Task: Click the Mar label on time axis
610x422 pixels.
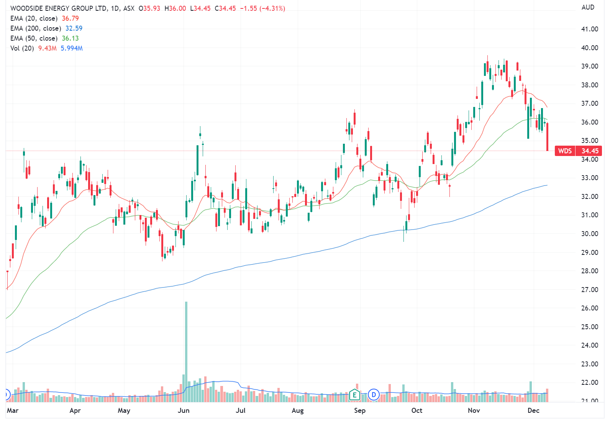Action: pos(13,411)
